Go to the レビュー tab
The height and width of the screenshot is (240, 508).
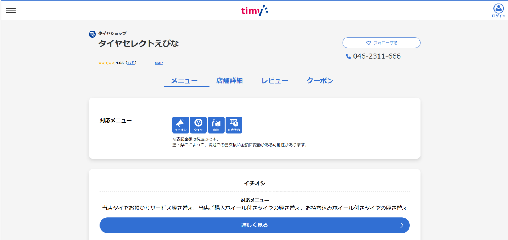coord(275,81)
